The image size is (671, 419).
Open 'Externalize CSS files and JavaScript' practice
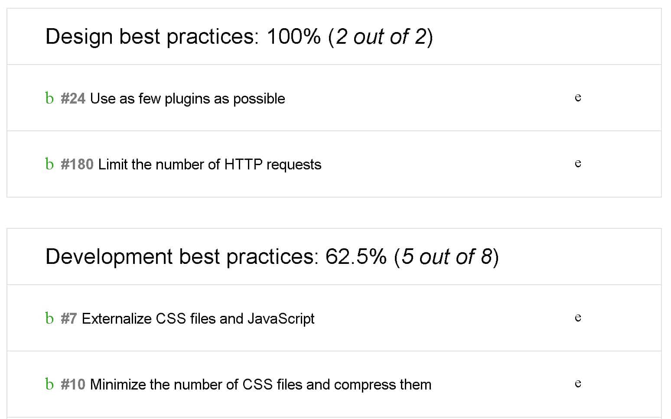tap(198, 319)
